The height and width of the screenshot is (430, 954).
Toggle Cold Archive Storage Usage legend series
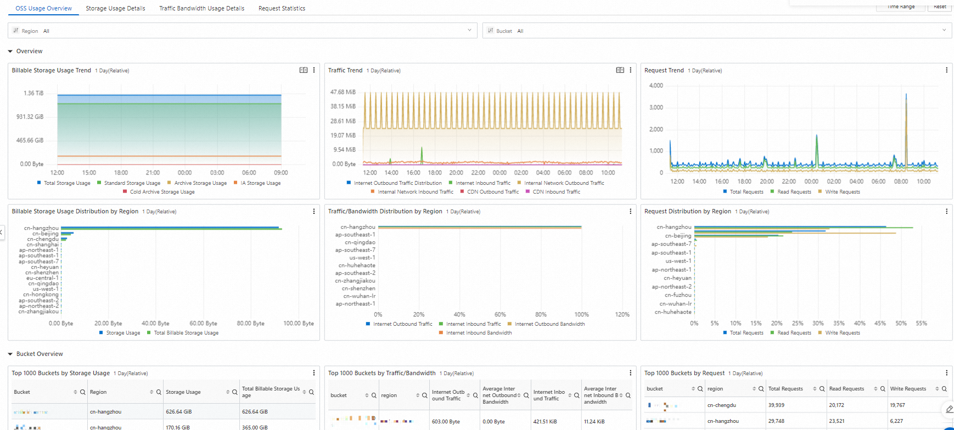click(x=159, y=192)
